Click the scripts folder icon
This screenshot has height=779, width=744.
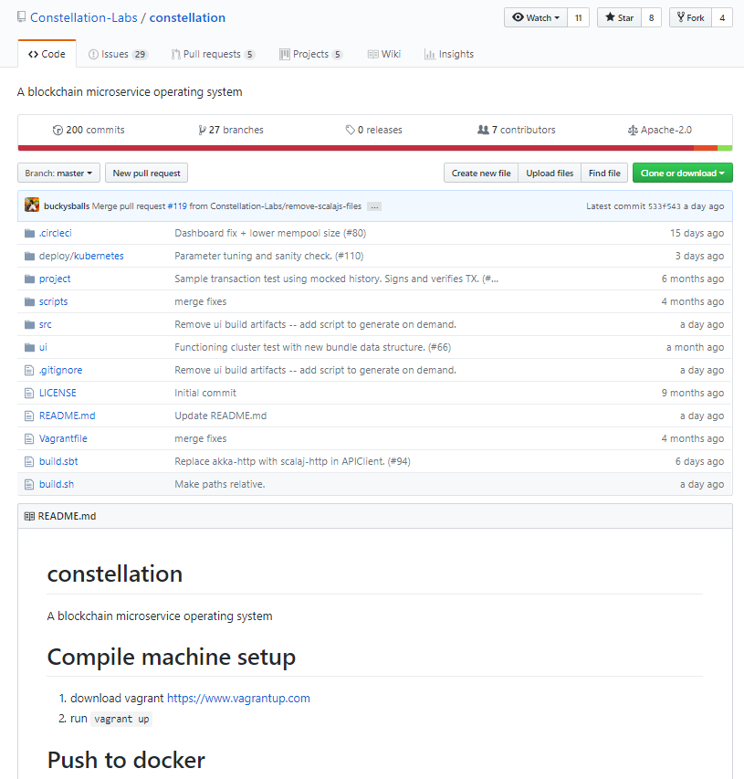pos(30,301)
